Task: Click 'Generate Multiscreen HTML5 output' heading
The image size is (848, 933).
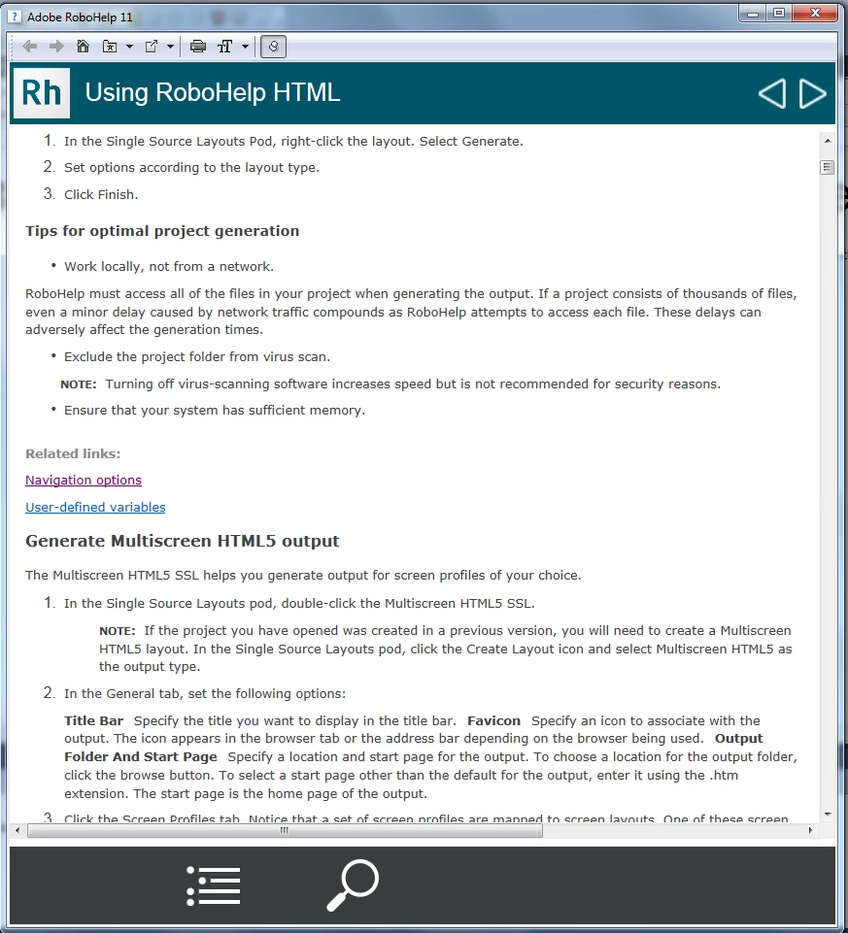Action: 183,541
